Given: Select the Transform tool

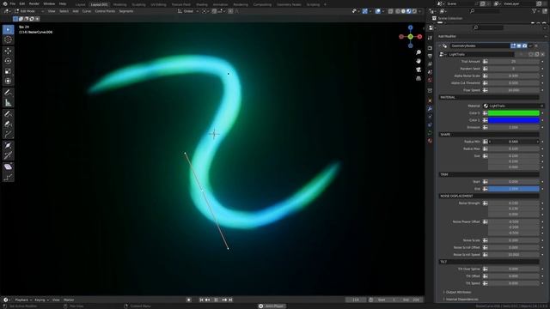Looking at the screenshot, I should point(8,82).
